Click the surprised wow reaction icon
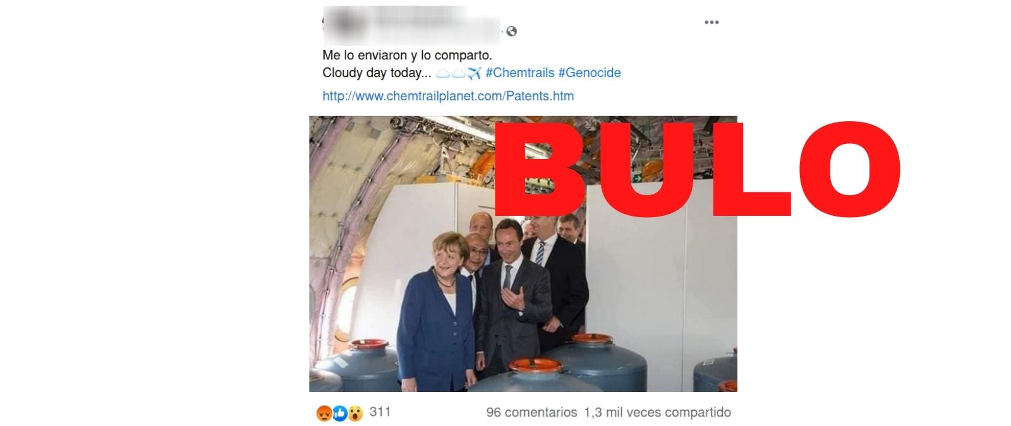The width and height of the screenshot is (1011, 426). (x=355, y=413)
